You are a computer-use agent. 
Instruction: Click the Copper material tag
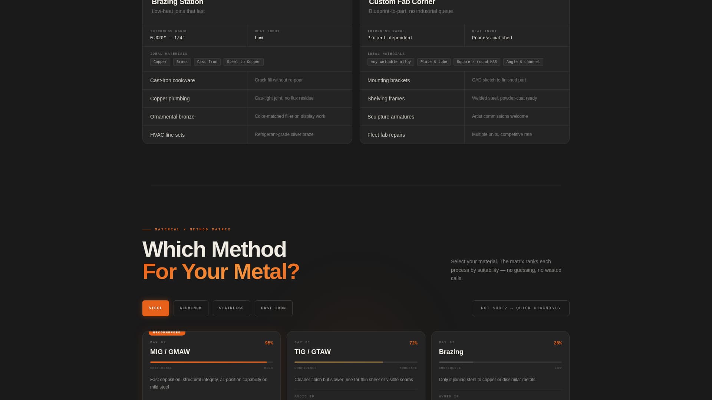click(x=160, y=62)
